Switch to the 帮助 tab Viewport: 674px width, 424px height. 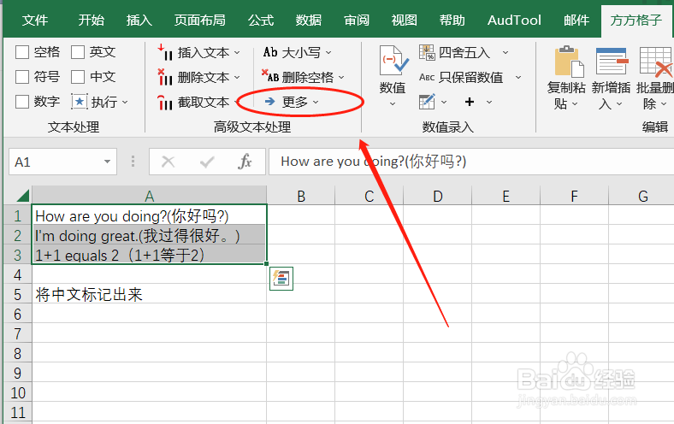(x=452, y=21)
